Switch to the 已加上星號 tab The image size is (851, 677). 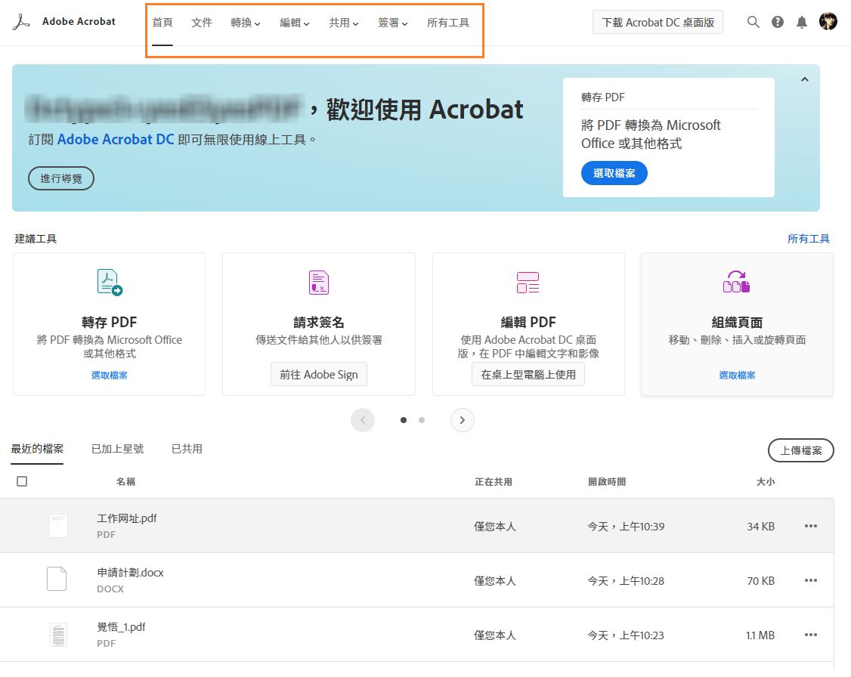point(117,449)
